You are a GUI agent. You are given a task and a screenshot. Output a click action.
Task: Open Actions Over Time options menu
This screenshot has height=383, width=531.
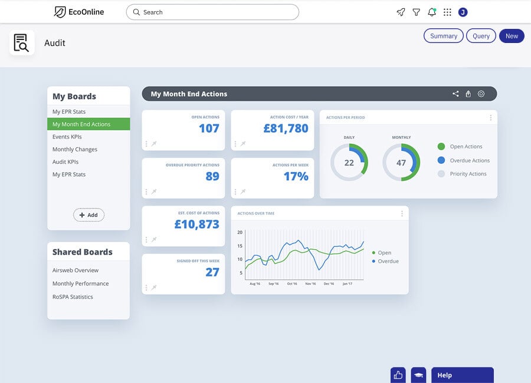tap(402, 213)
